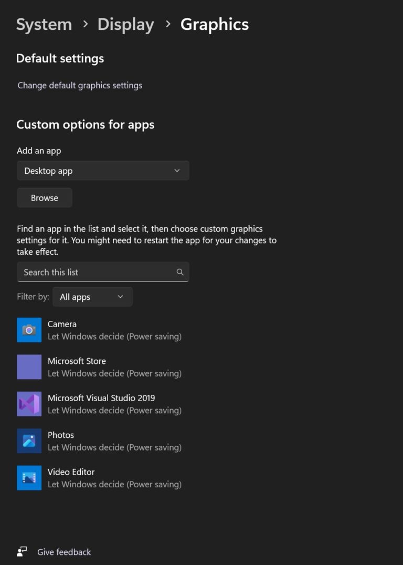Image resolution: width=403 pixels, height=565 pixels.
Task: Click the Give feedback link
Action: 64,552
